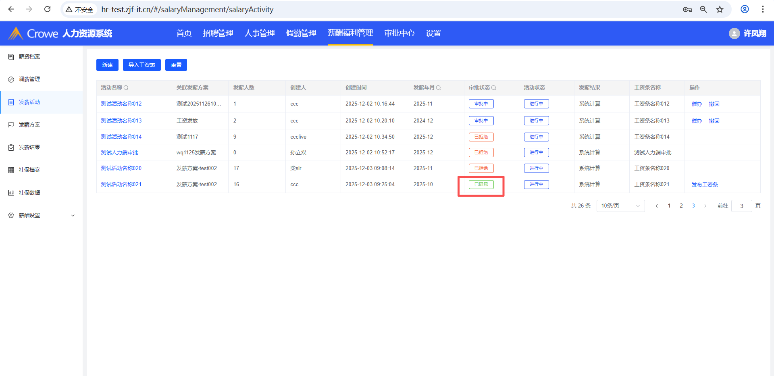Click the user avatar icon beside 许凤翔
This screenshot has width=774, height=376.
click(x=734, y=33)
